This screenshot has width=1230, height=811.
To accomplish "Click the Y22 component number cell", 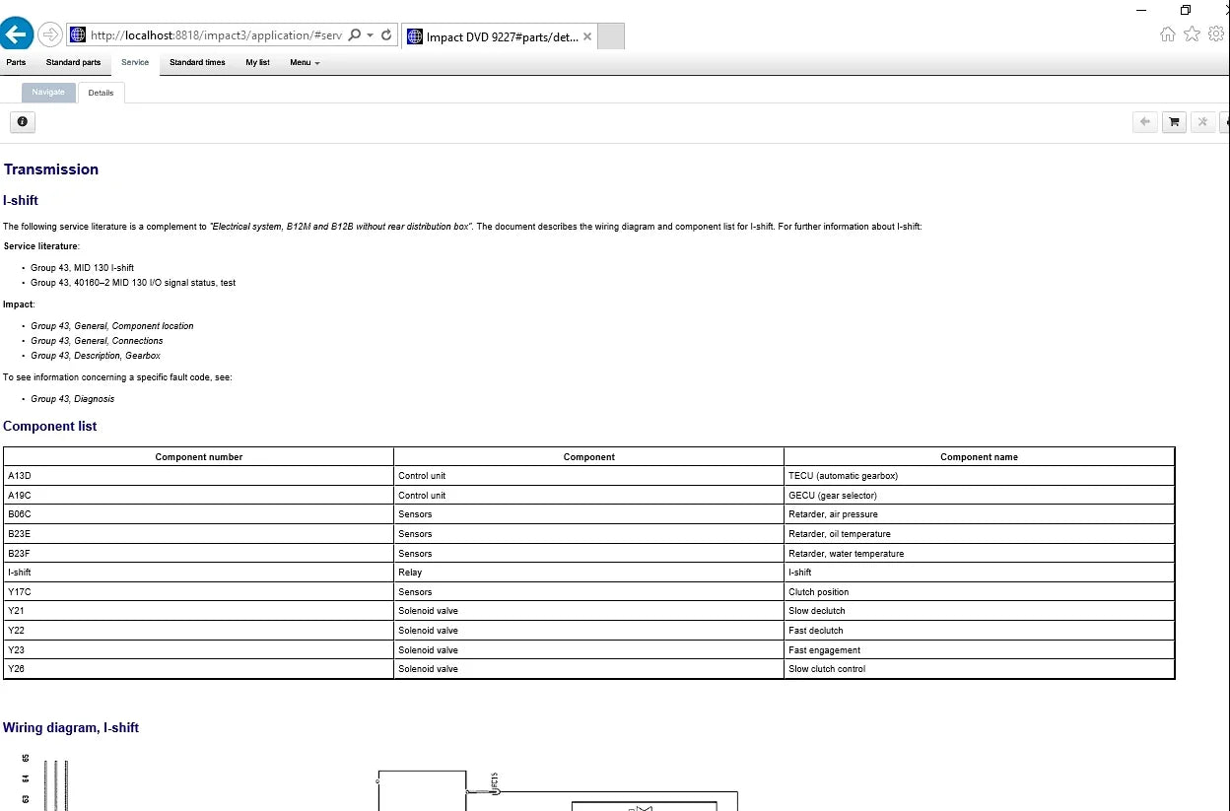I will pos(199,631).
